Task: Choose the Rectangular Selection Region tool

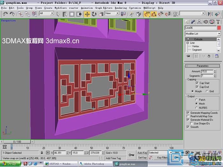Action: pyautogui.click(x=72, y=14)
